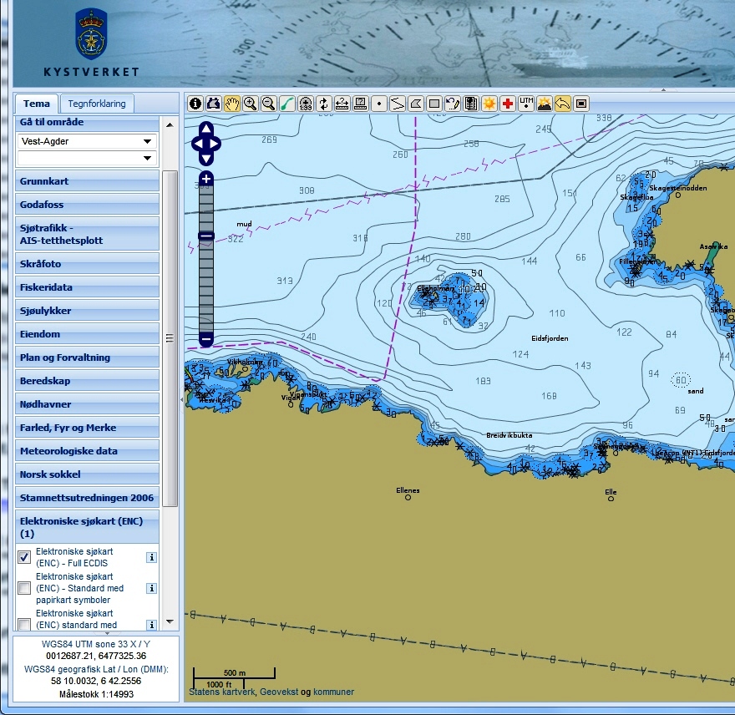Select the Tema tab
Viewport: 735px width, 715px height.
[36, 104]
